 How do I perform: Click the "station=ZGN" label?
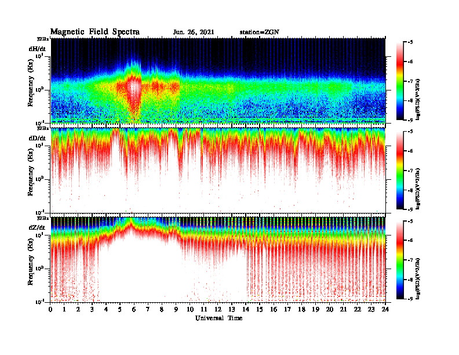[260, 32]
